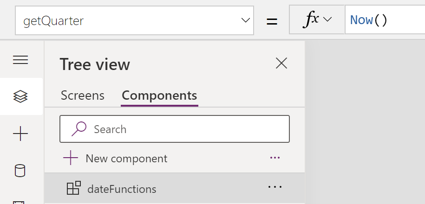Click the chevron arrow in the getQuarter dropdown

[x=245, y=20]
